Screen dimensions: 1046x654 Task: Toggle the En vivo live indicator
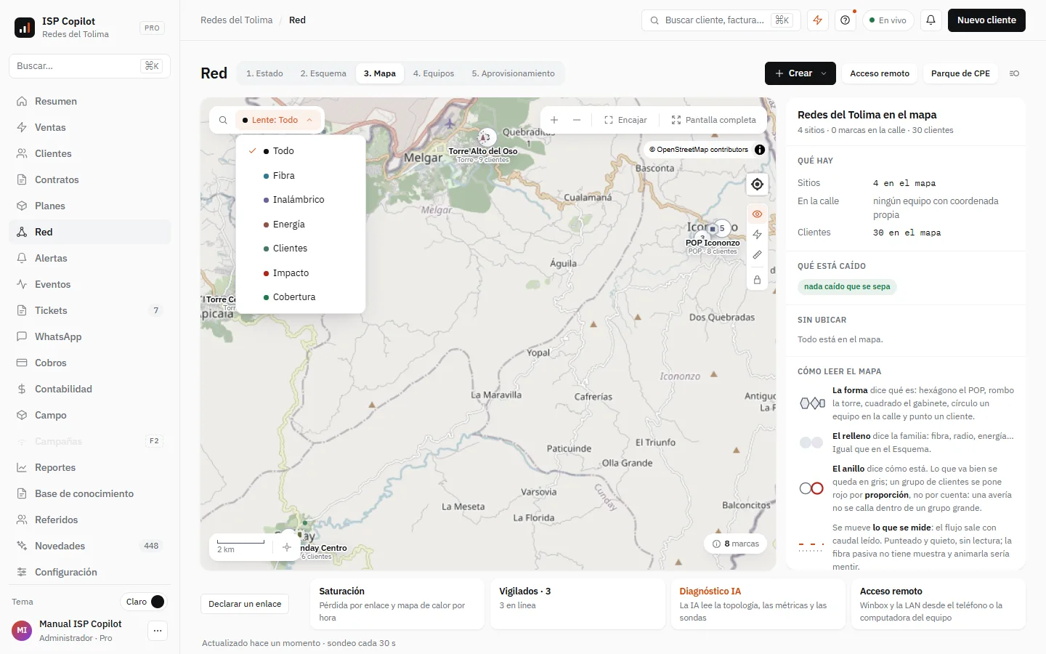coord(888,20)
